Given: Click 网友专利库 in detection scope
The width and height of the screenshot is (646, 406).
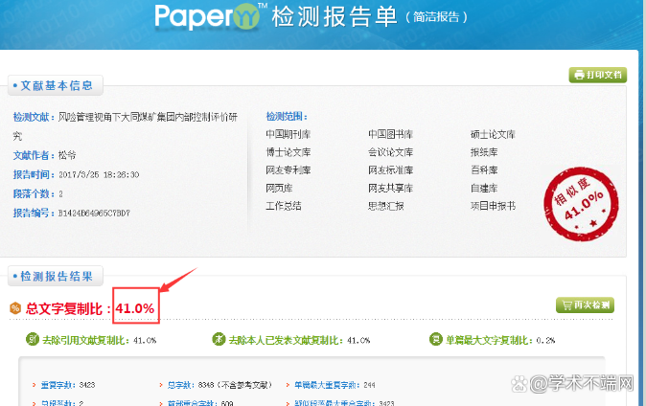Looking at the screenshot, I should coord(288,170).
